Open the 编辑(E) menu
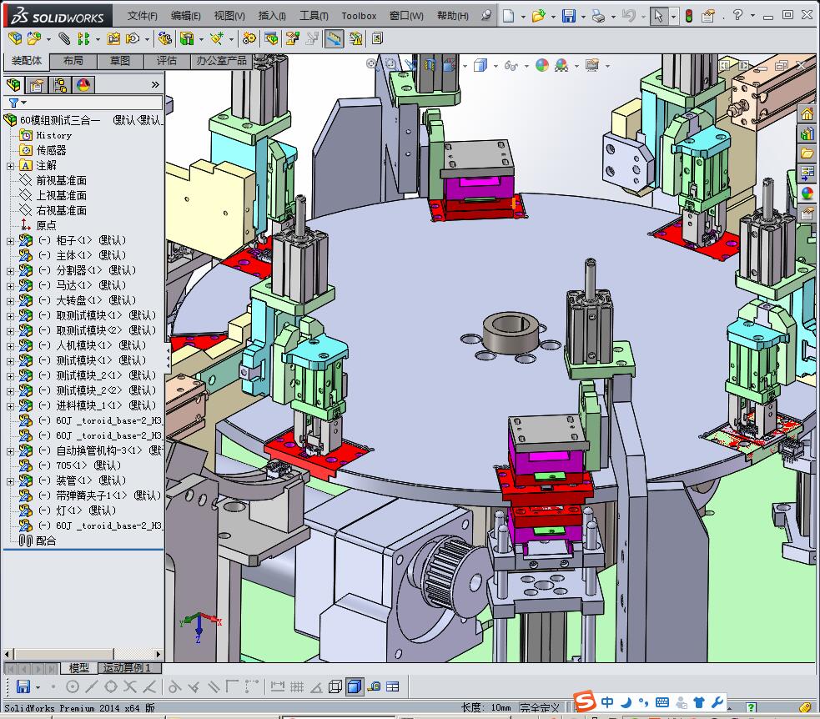Viewport: 820px width, 719px height. (x=186, y=16)
